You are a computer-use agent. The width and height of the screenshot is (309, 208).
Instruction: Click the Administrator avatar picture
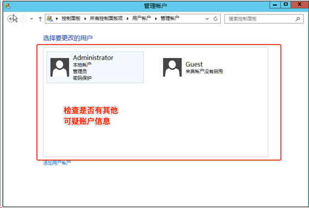[x=60, y=67]
